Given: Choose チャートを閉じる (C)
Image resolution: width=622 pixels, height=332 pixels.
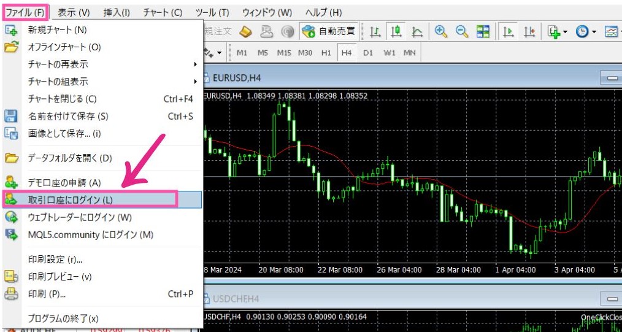Looking at the screenshot, I should [x=102, y=99].
